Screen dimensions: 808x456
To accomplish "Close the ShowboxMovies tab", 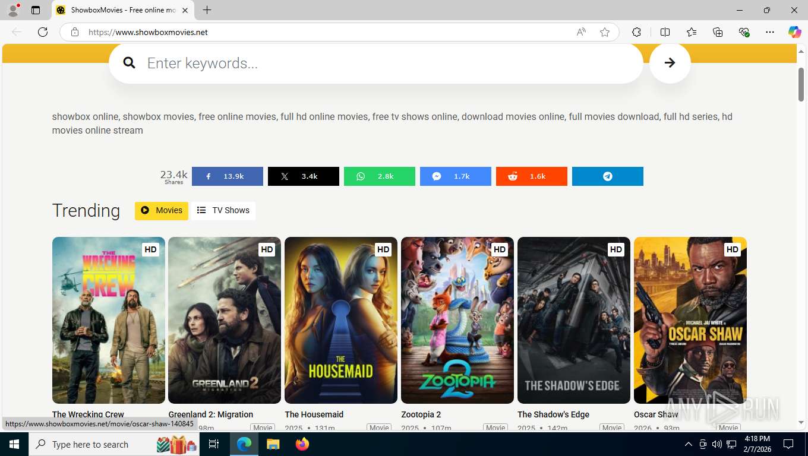I will 185,10.
